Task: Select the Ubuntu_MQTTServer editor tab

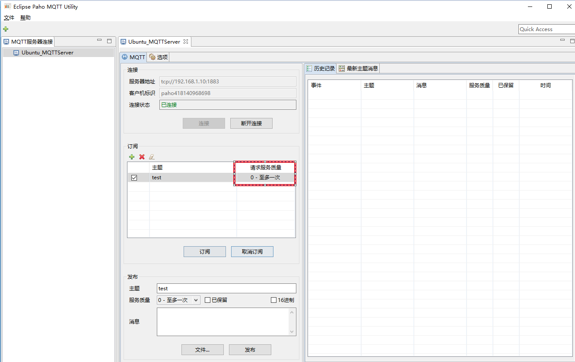Action: coord(155,41)
